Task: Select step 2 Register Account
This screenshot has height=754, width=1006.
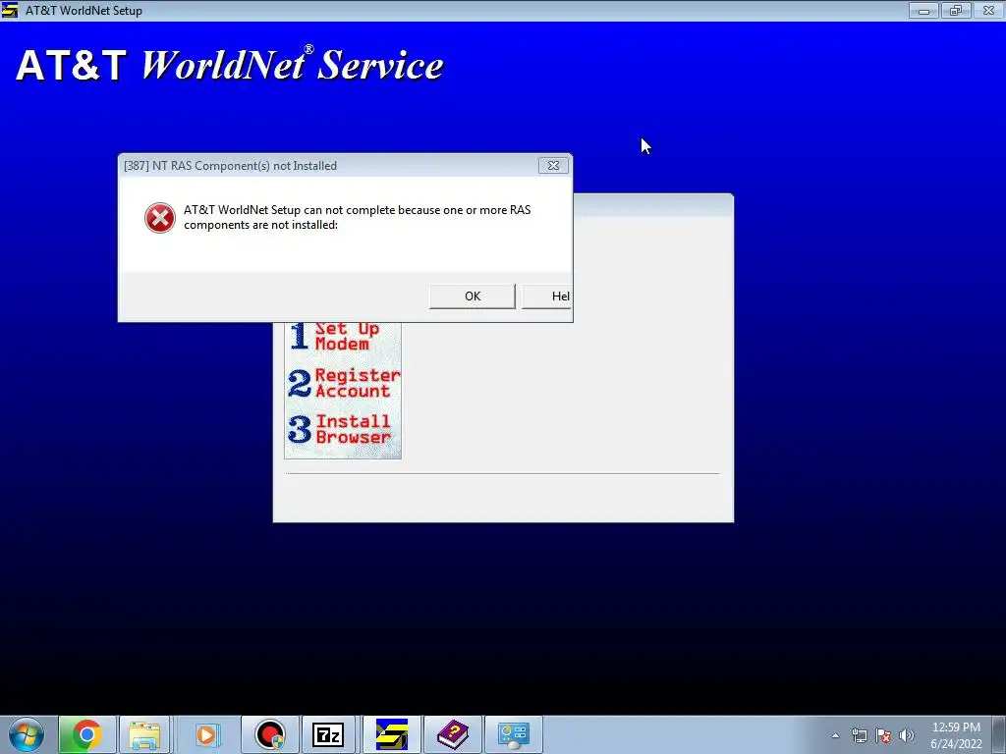Action: point(343,383)
